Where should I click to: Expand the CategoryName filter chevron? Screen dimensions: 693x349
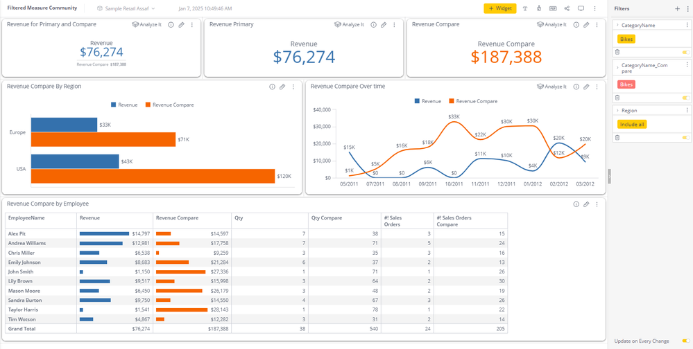pos(617,25)
